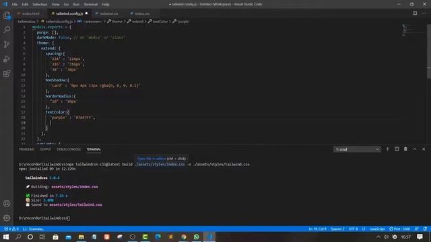Screen dimensions: 431x242
Task: Switch to tailwind.config.js editor tab
Action: [69, 13]
